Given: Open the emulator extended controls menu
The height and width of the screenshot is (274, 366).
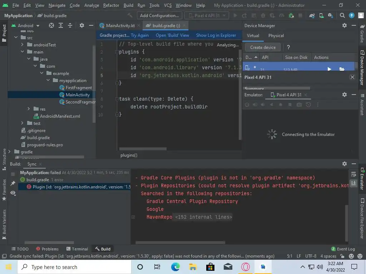Looking at the screenshot, I should tap(318, 105).
